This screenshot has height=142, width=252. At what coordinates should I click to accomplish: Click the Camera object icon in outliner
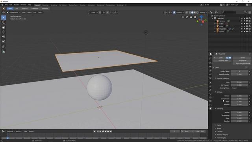(218, 21)
